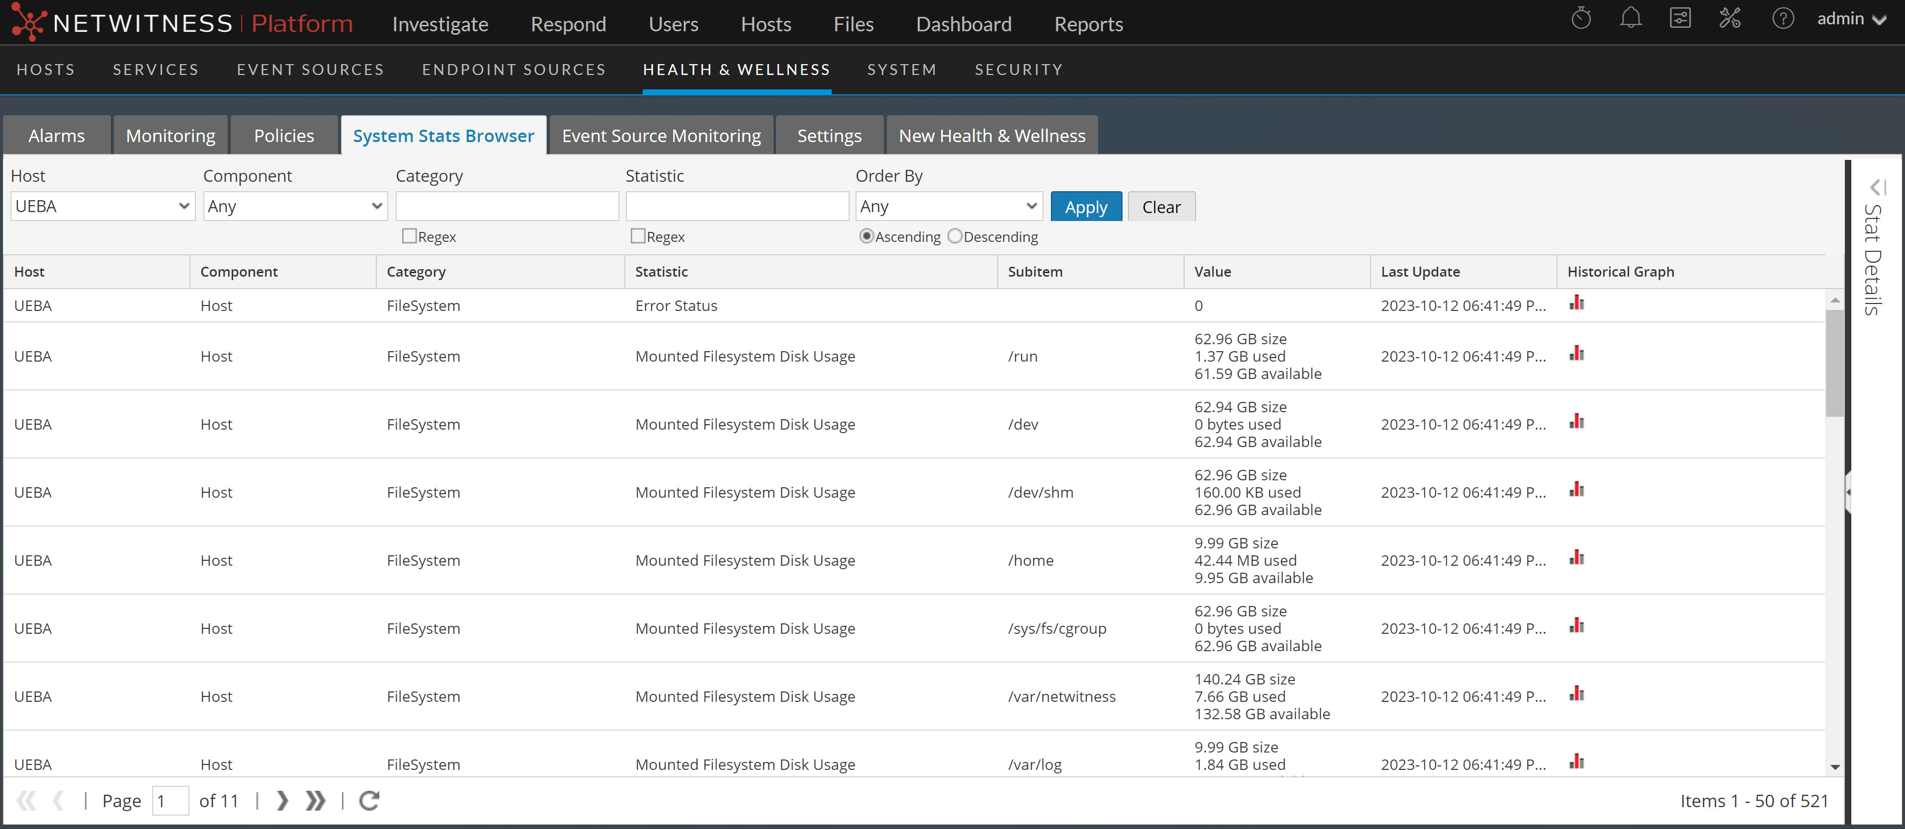Screen dimensions: 1905x829
Task: Click the Apply button
Action: [x=1086, y=206]
